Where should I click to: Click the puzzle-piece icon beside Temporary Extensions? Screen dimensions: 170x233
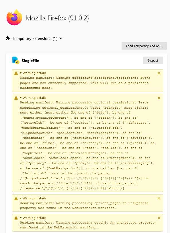[8, 38]
